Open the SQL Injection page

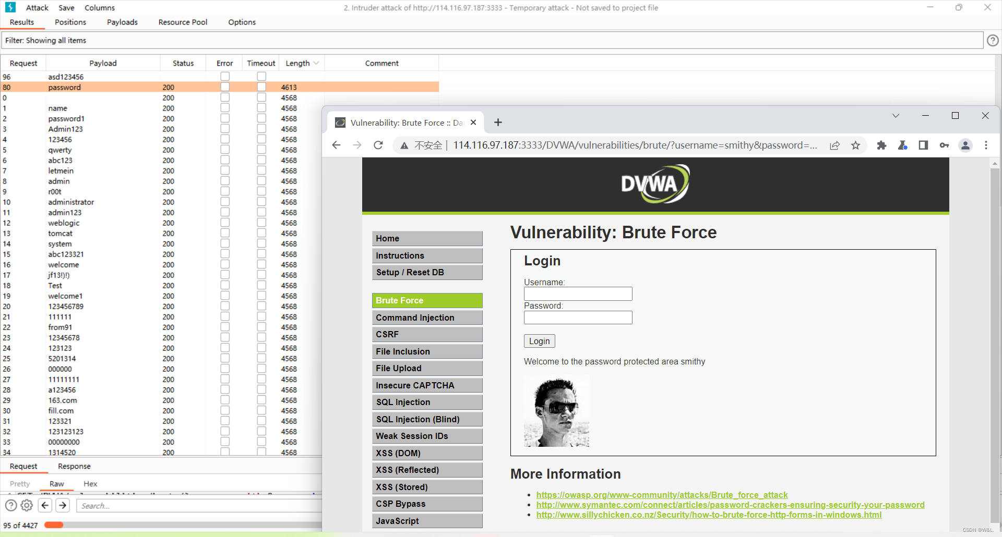(x=427, y=402)
